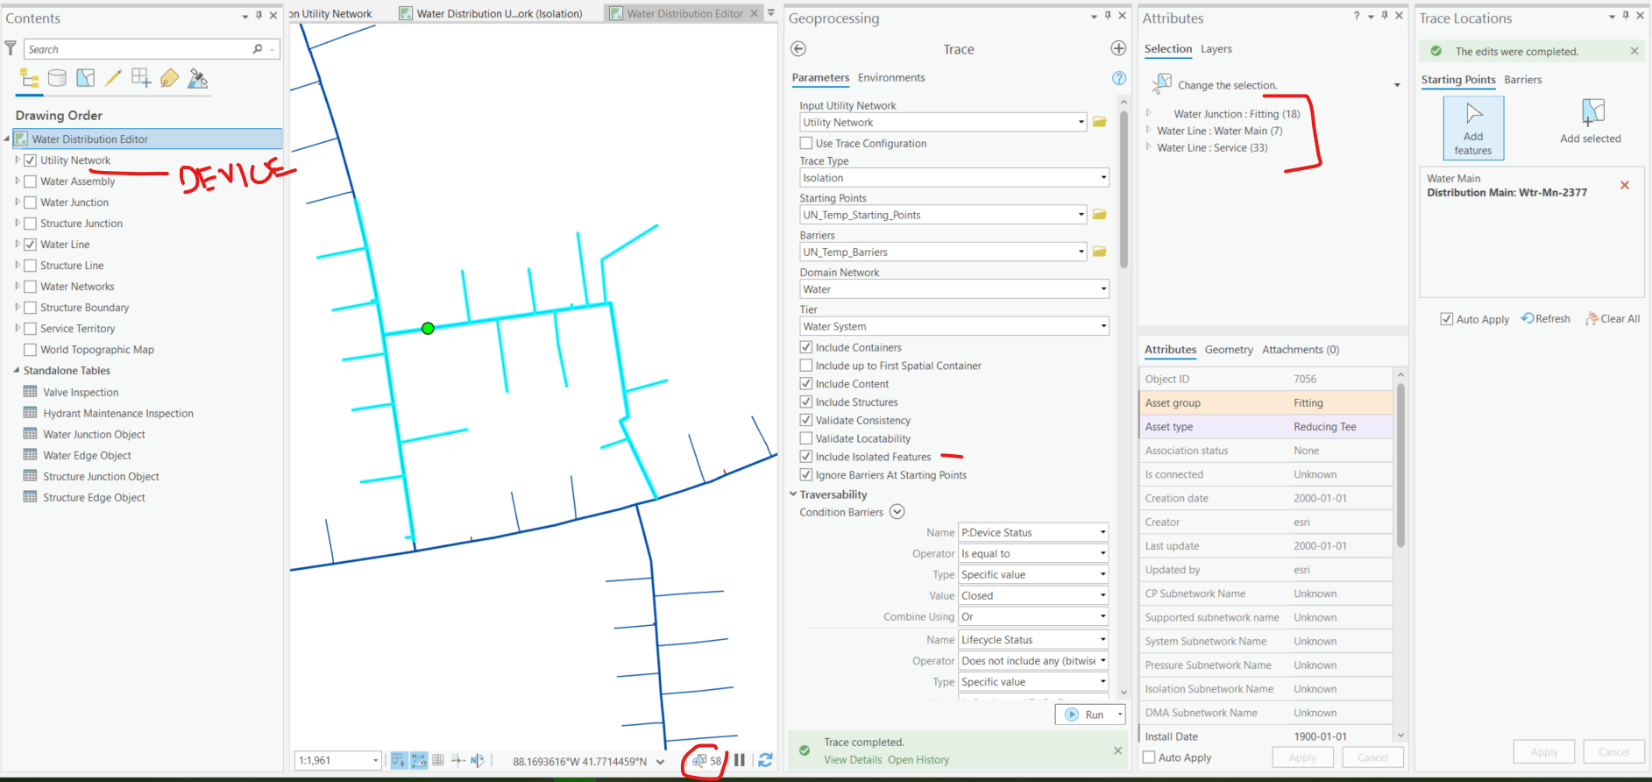Zoom to 58 selected features icon

click(698, 761)
